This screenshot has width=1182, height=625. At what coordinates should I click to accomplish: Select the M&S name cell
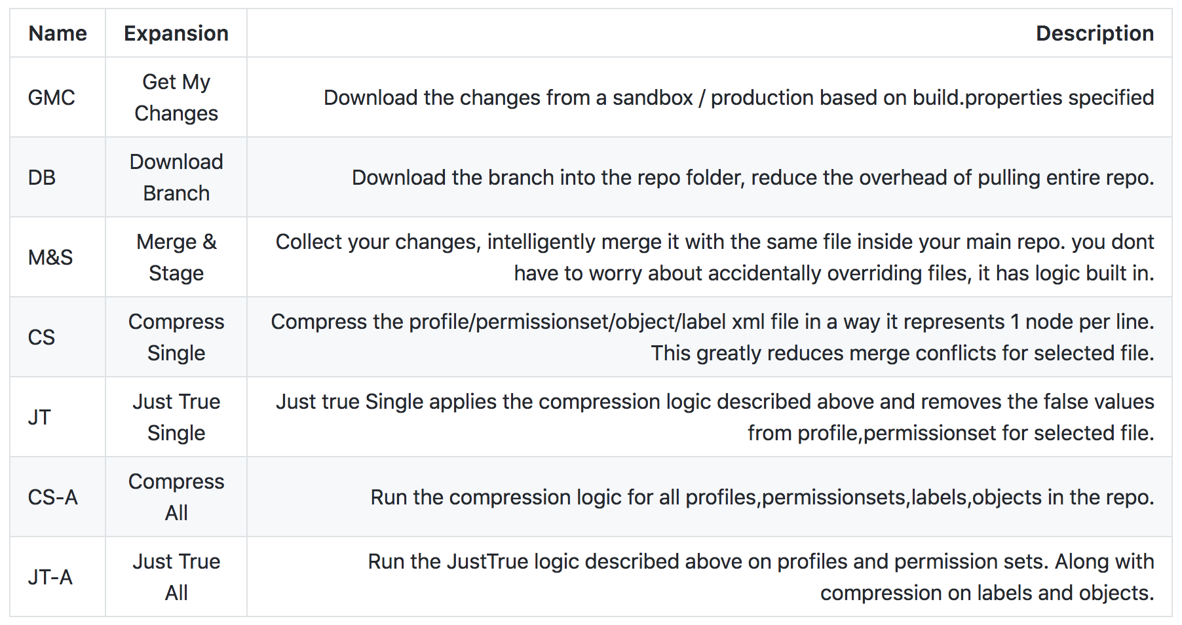50,257
